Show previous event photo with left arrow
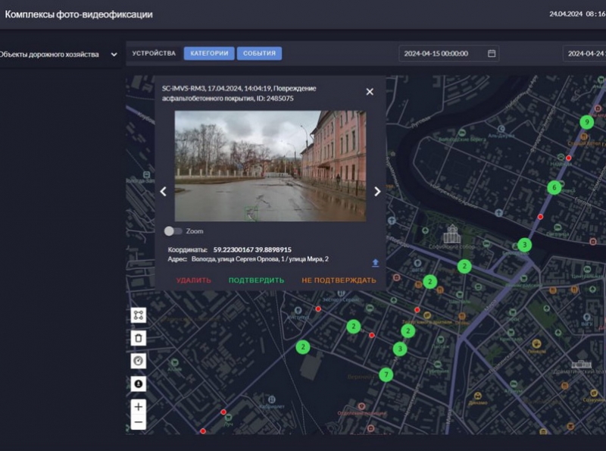The width and height of the screenshot is (606, 451). (163, 192)
